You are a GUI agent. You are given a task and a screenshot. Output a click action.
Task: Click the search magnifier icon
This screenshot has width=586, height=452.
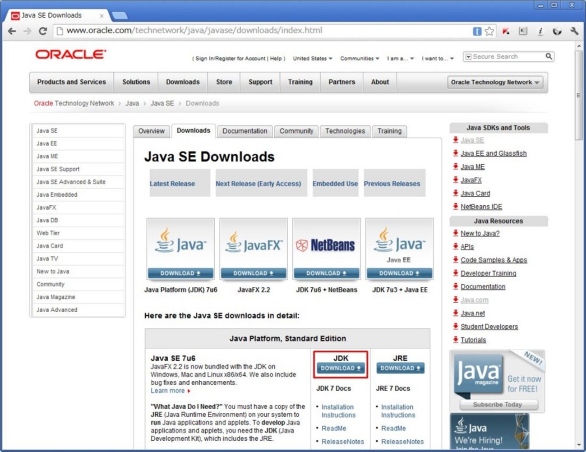click(x=549, y=56)
